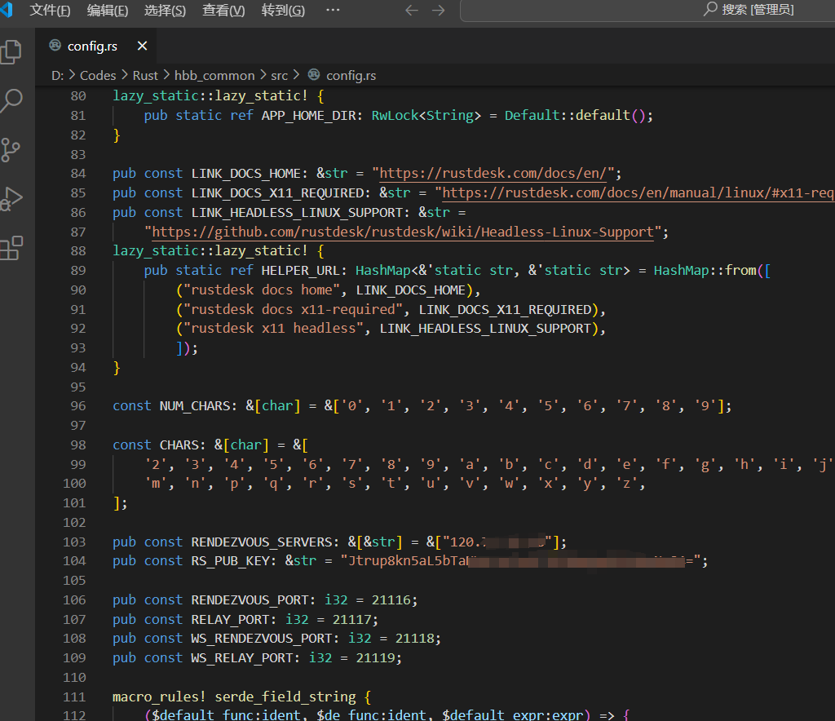The image size is (835, 721).
Task: Follow the Headless-Linux-Support GitHub wiki link
Action: pyautogui.click(x=403, y=232)
